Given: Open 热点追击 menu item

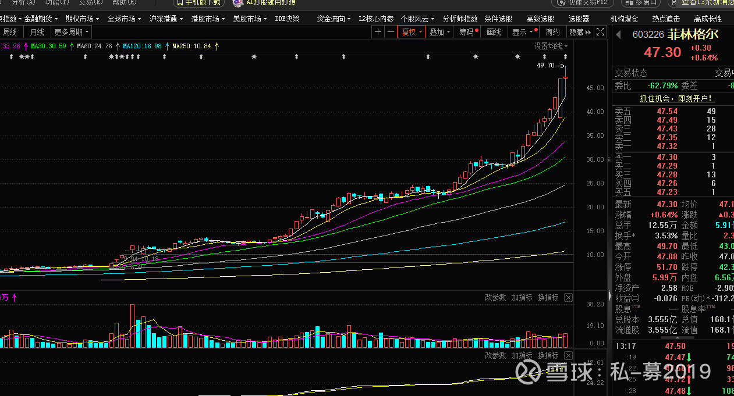Looking at the screenshot, I should [666, 19].
